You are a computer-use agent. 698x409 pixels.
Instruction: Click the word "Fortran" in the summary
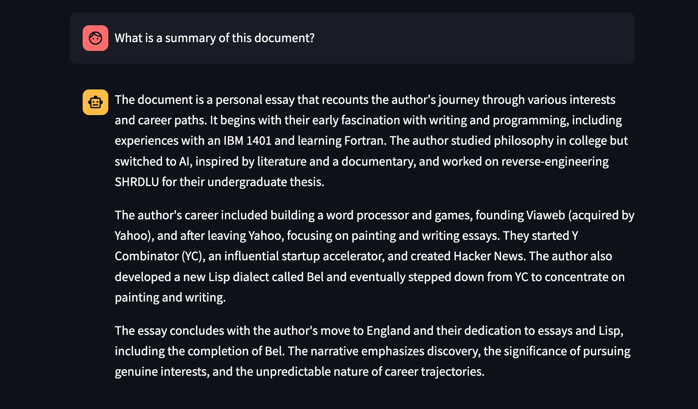coord(365,141)
